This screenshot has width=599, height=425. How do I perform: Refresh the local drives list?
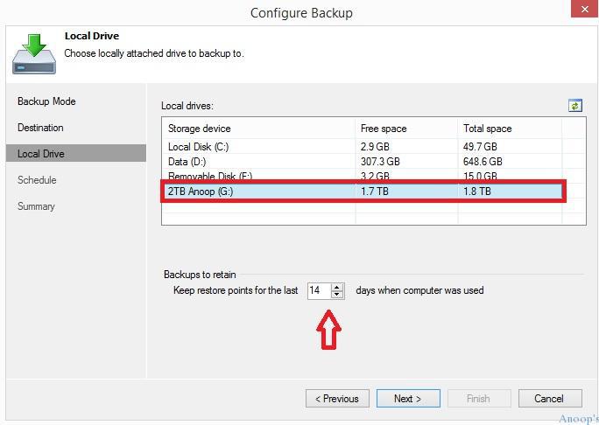(575, 105)
